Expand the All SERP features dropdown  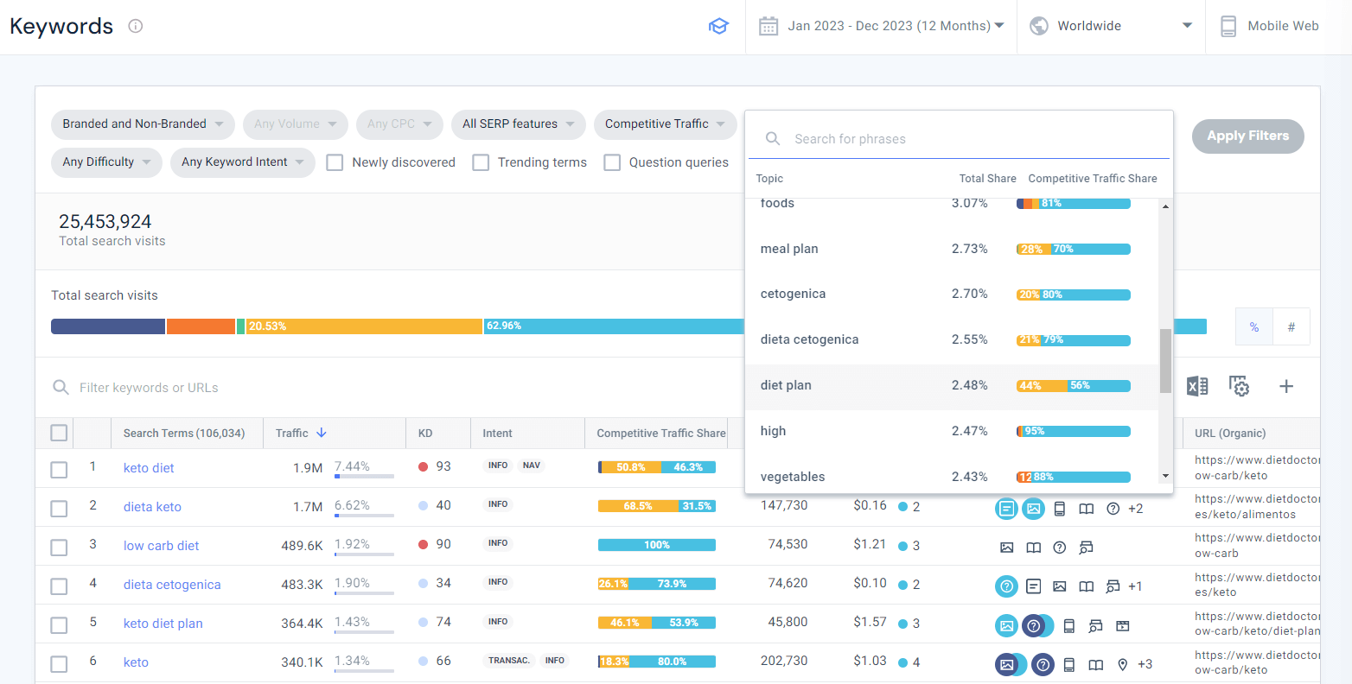pyautogui.click(x=519, y=124)
